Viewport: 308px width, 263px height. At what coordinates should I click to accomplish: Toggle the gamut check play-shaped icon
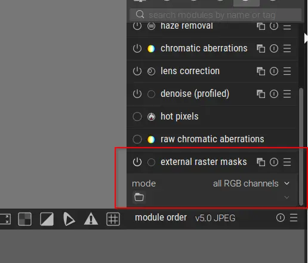click(69, 219)
